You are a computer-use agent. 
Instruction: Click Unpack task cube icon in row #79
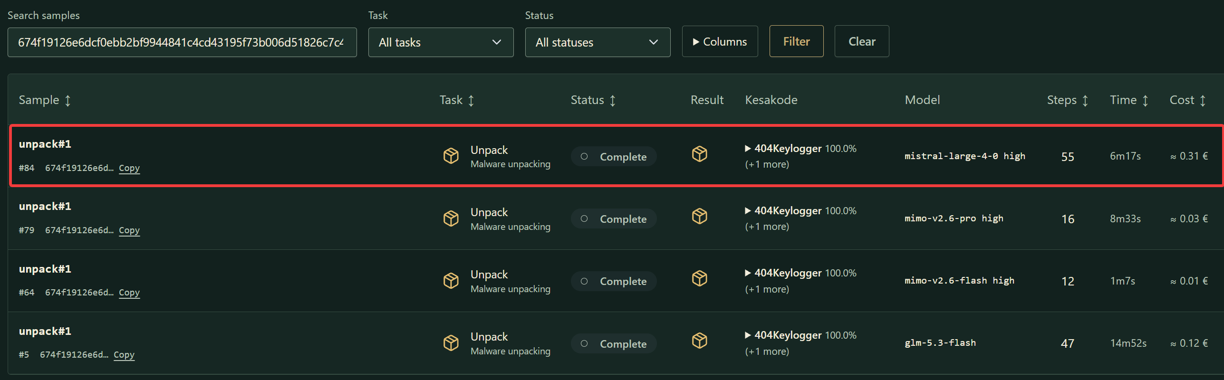(x=451, y=218)
